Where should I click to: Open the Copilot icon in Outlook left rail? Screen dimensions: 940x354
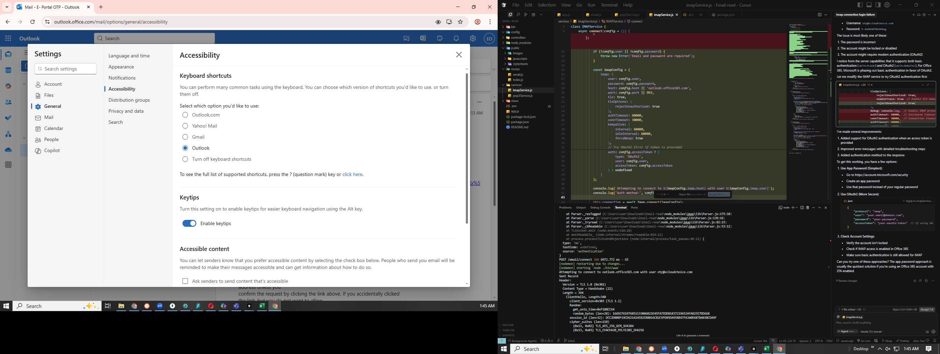coord(8,86)
